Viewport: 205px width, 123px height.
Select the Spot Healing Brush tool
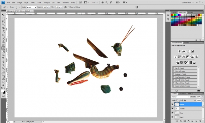[x=3, y=35]
